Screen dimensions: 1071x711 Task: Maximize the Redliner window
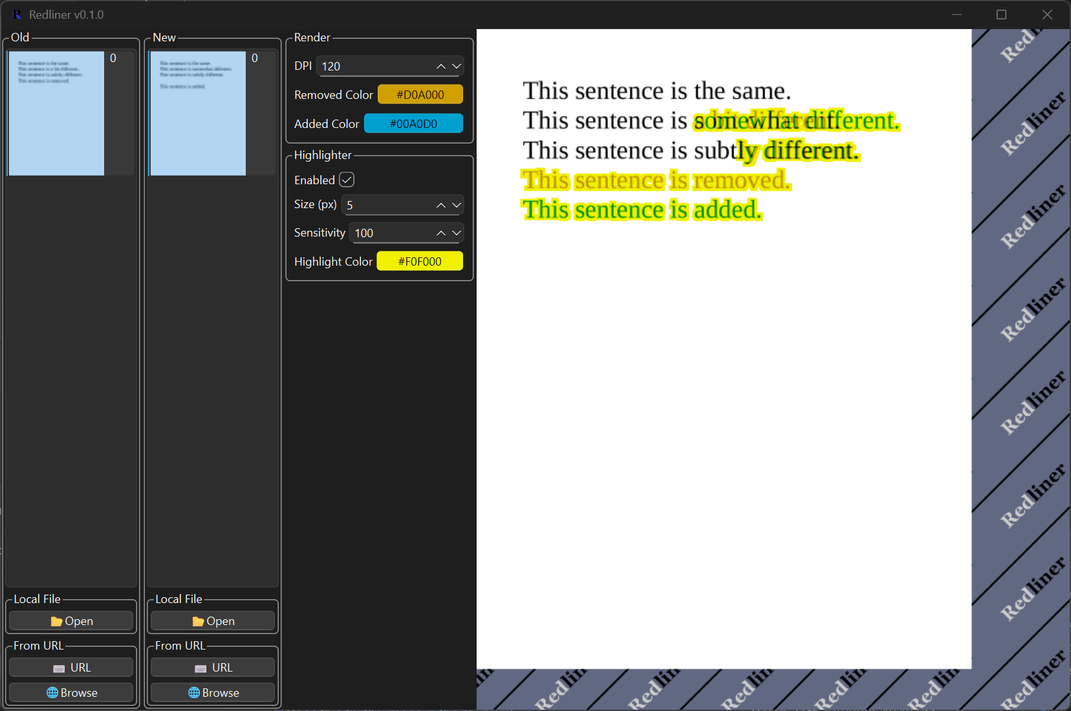(x=1001, y=14)
